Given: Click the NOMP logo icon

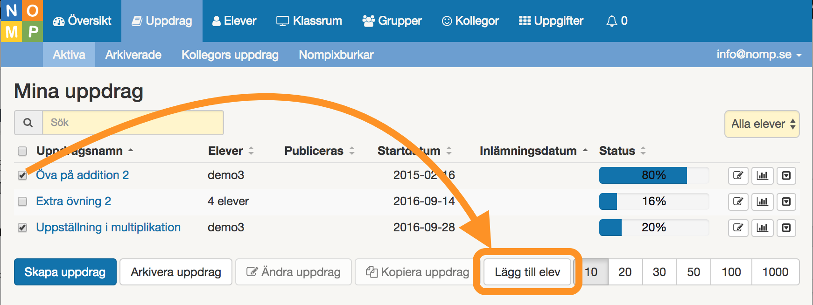Looking at the screenshot, I should [x=21, y=21].
